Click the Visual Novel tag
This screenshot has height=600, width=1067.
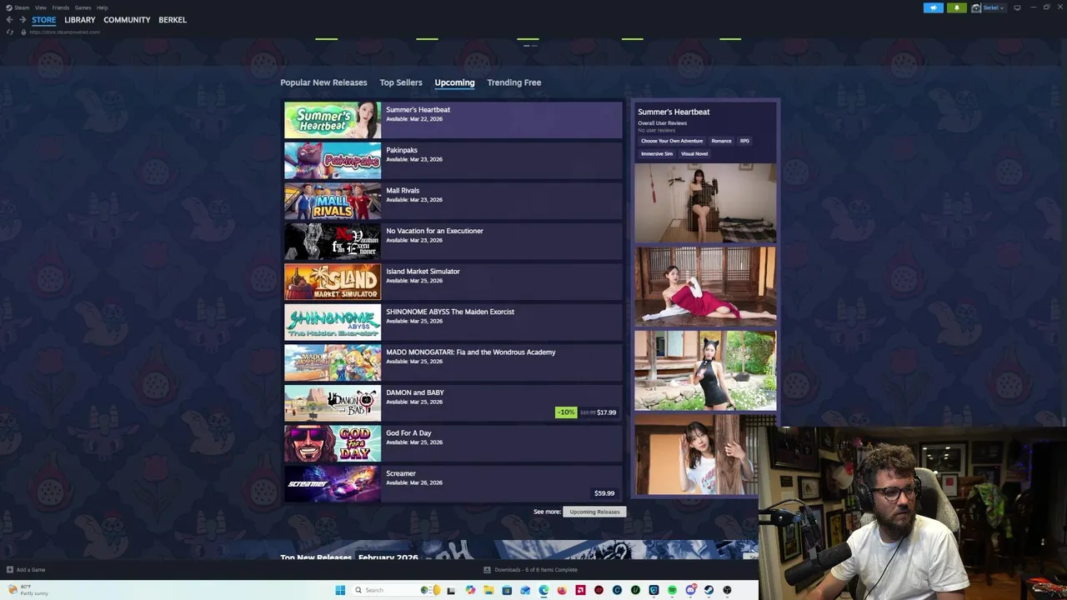pos(694,153)
